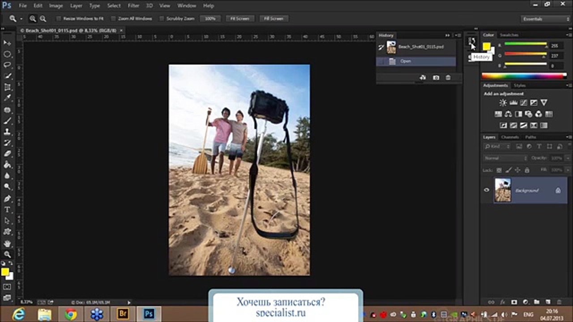Click the Fill Screen button
Screen dimensions: 573x322
pos(274,19)
